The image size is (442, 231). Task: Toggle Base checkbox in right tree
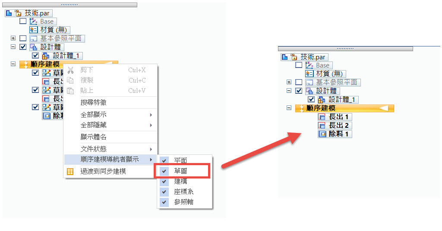tap(299, 65)
